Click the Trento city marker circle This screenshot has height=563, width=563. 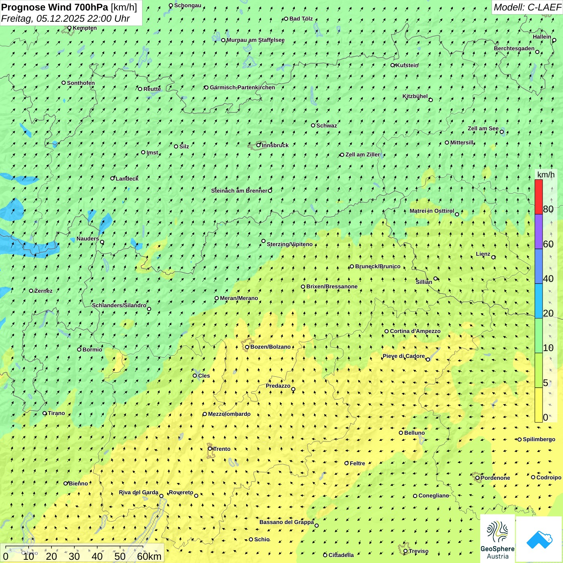210,449
